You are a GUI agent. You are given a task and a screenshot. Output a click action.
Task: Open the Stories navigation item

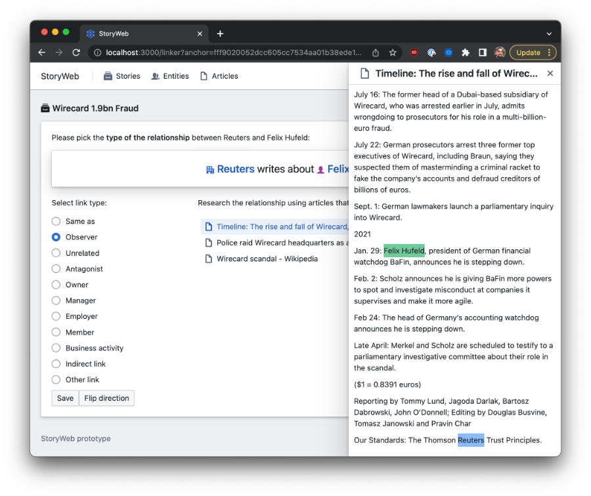pos(121,76)
